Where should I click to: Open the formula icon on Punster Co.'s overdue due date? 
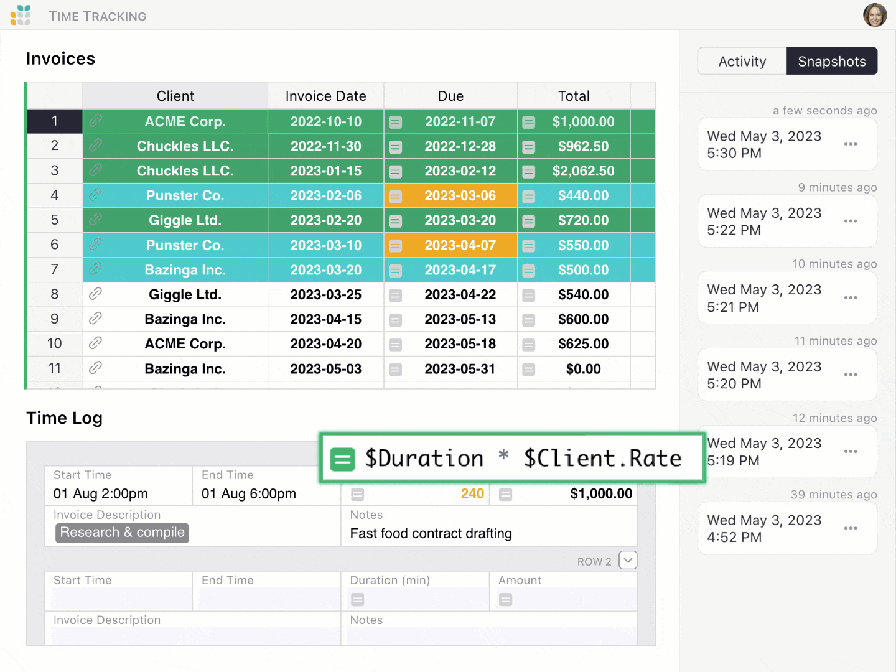point(396,195)
